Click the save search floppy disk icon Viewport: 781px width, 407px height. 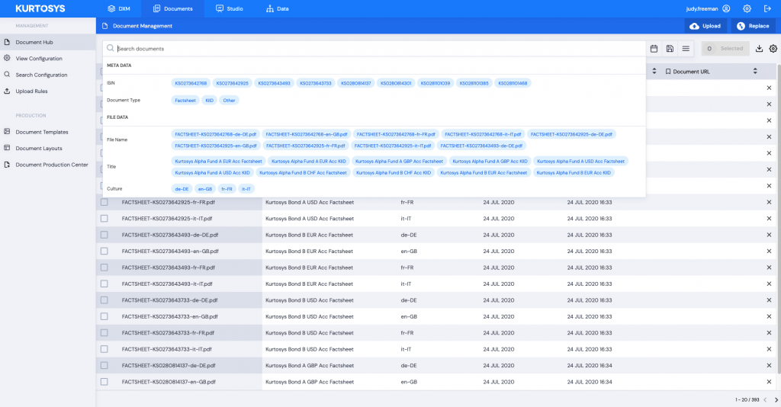[670, 48]
